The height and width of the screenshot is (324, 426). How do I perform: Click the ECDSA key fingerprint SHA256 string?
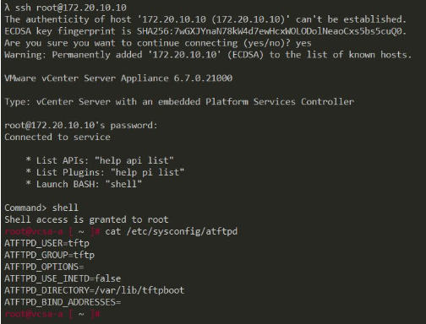click(x=271, y=31)
